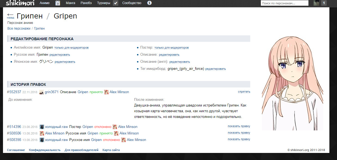The width and height of the screenshot is (337, 160).
Task: Click the checkmark icon next to Турниры
Action: (115, 3)
